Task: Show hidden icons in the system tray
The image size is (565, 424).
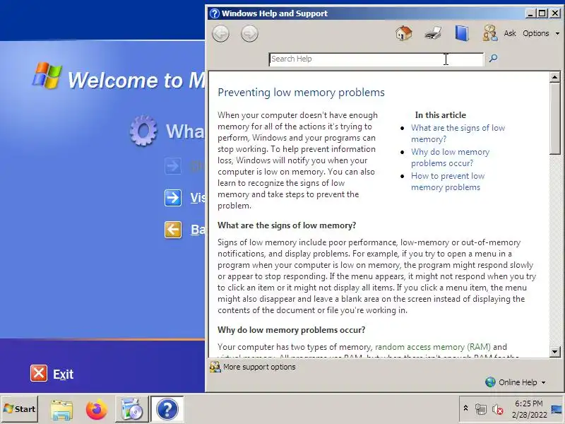Action: (x=465, y=408)
